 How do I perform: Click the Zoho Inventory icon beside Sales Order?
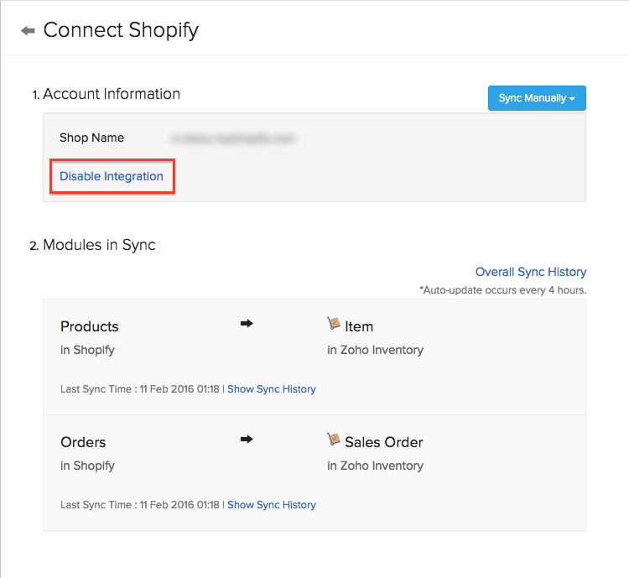point(333,439)
